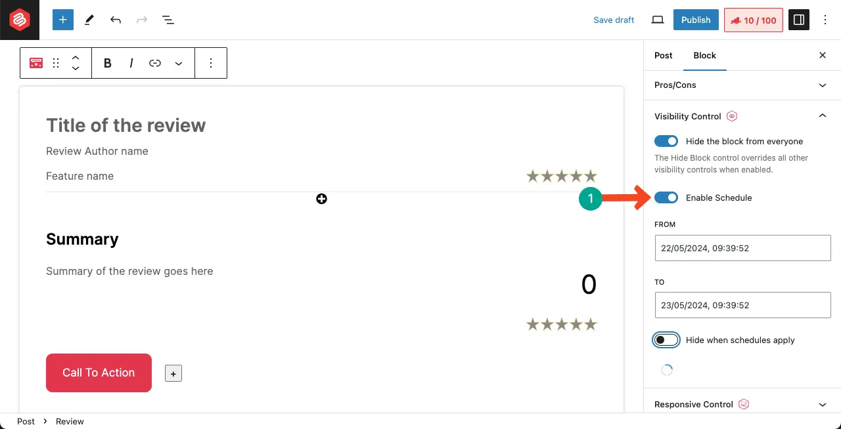Image resolution: width=841 pixels, height=429 pixels.
Task: Click the Visibility Control eye icon
Action: [x=731, y=116]
